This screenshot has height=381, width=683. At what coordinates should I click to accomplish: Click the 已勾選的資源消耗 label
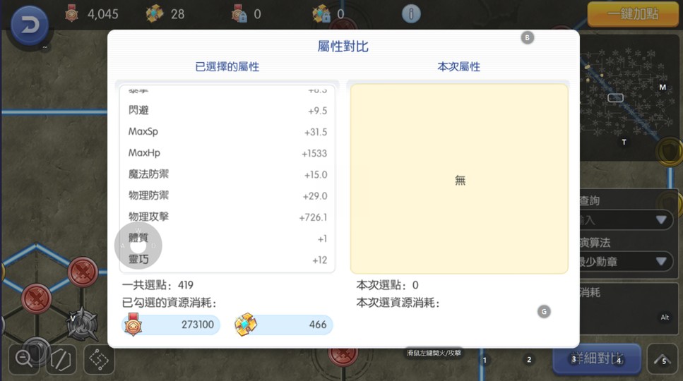pyautogui.click(x=170, y=303)
